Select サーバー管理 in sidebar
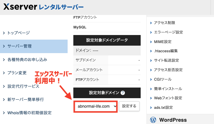214x124 pixels. (34, 46)
